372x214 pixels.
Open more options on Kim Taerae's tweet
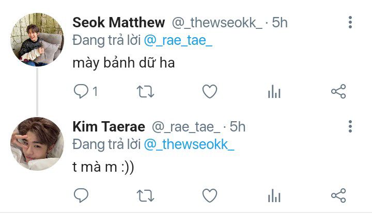click(350, 126)
